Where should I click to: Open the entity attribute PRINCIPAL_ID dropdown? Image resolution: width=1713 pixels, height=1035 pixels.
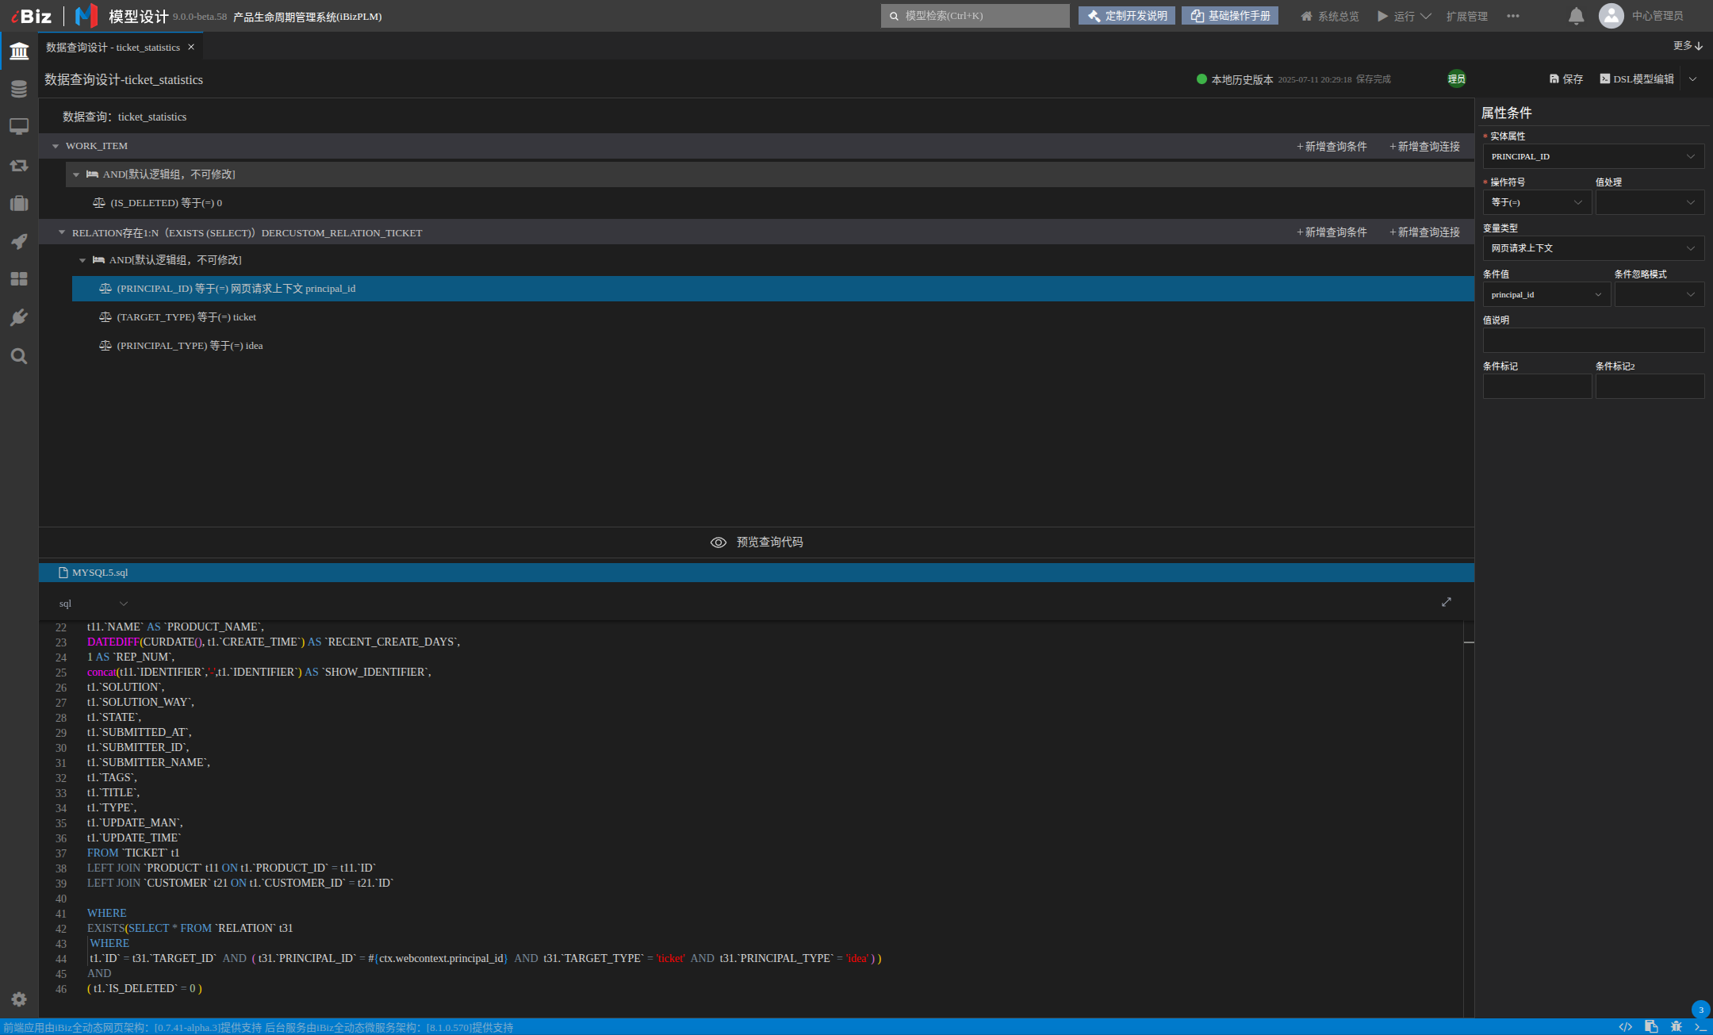(x=1593, y=156)
